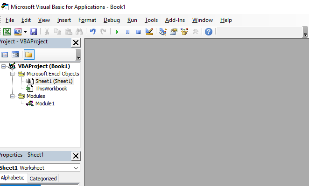Image resolution: width=309 pixels, height=186 pixels.
Task: Close the Project - VBAProject panel
Action: [x=76, y=43]
